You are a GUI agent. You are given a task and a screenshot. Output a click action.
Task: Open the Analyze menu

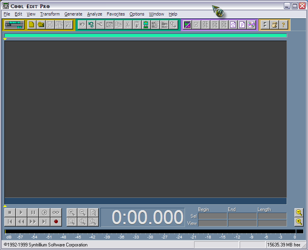[94, 14]
